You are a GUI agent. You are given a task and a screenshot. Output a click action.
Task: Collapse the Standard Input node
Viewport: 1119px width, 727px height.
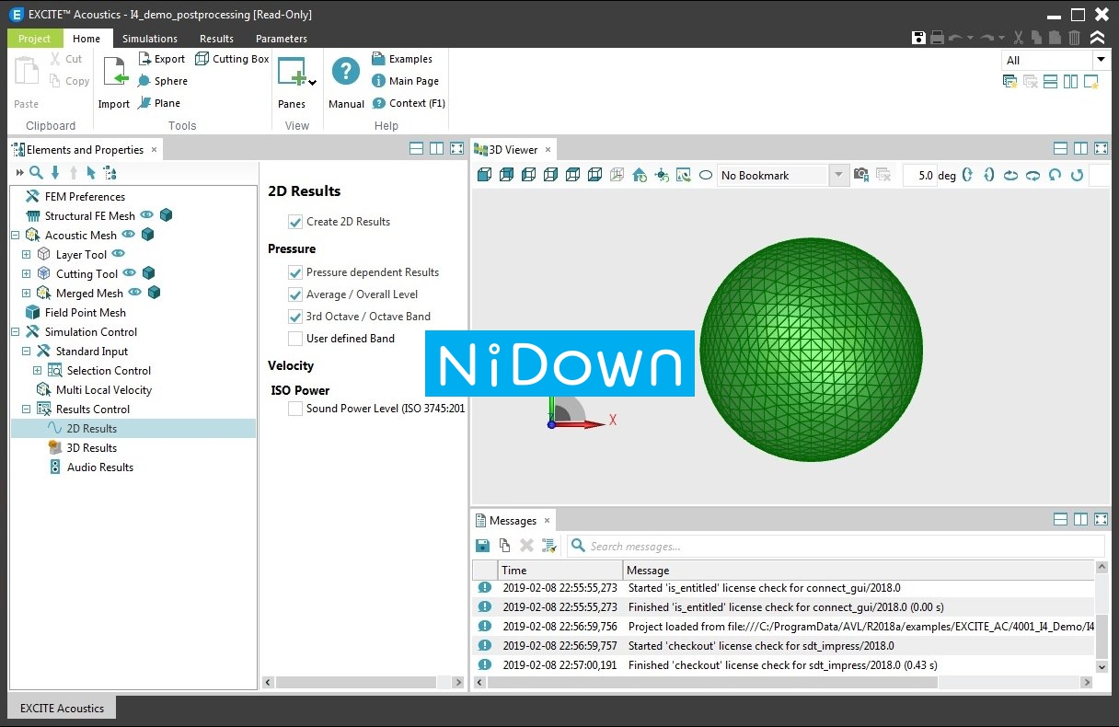point(26,352)
